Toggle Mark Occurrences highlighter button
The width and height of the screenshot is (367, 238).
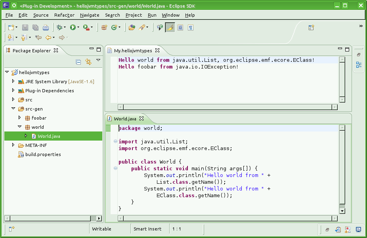(x=170, y=27)
